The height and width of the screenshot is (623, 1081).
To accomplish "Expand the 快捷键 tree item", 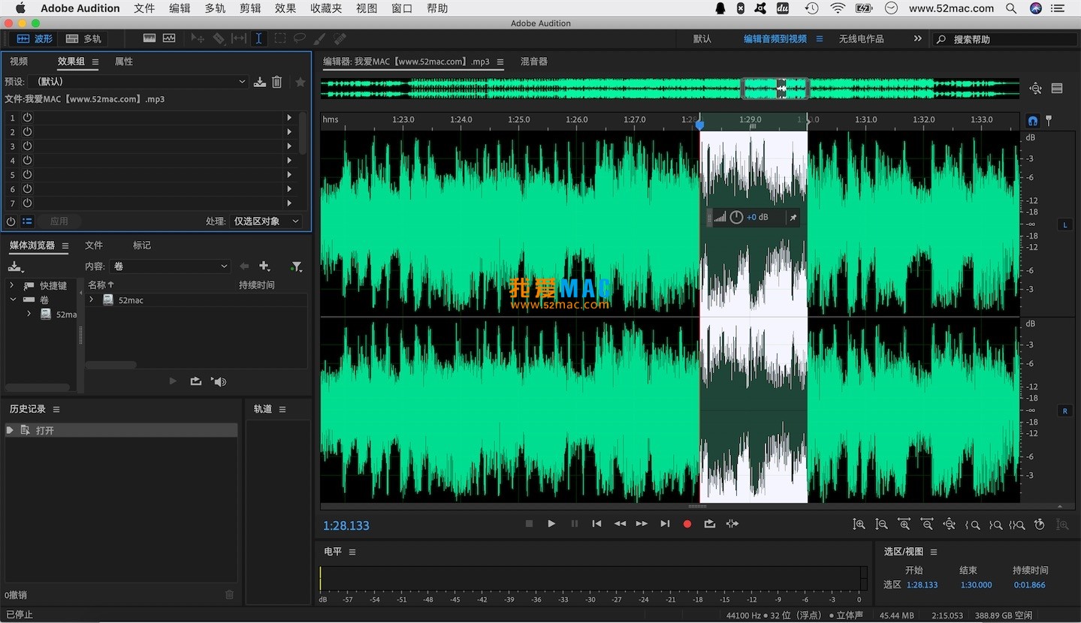I will [11, 285].
